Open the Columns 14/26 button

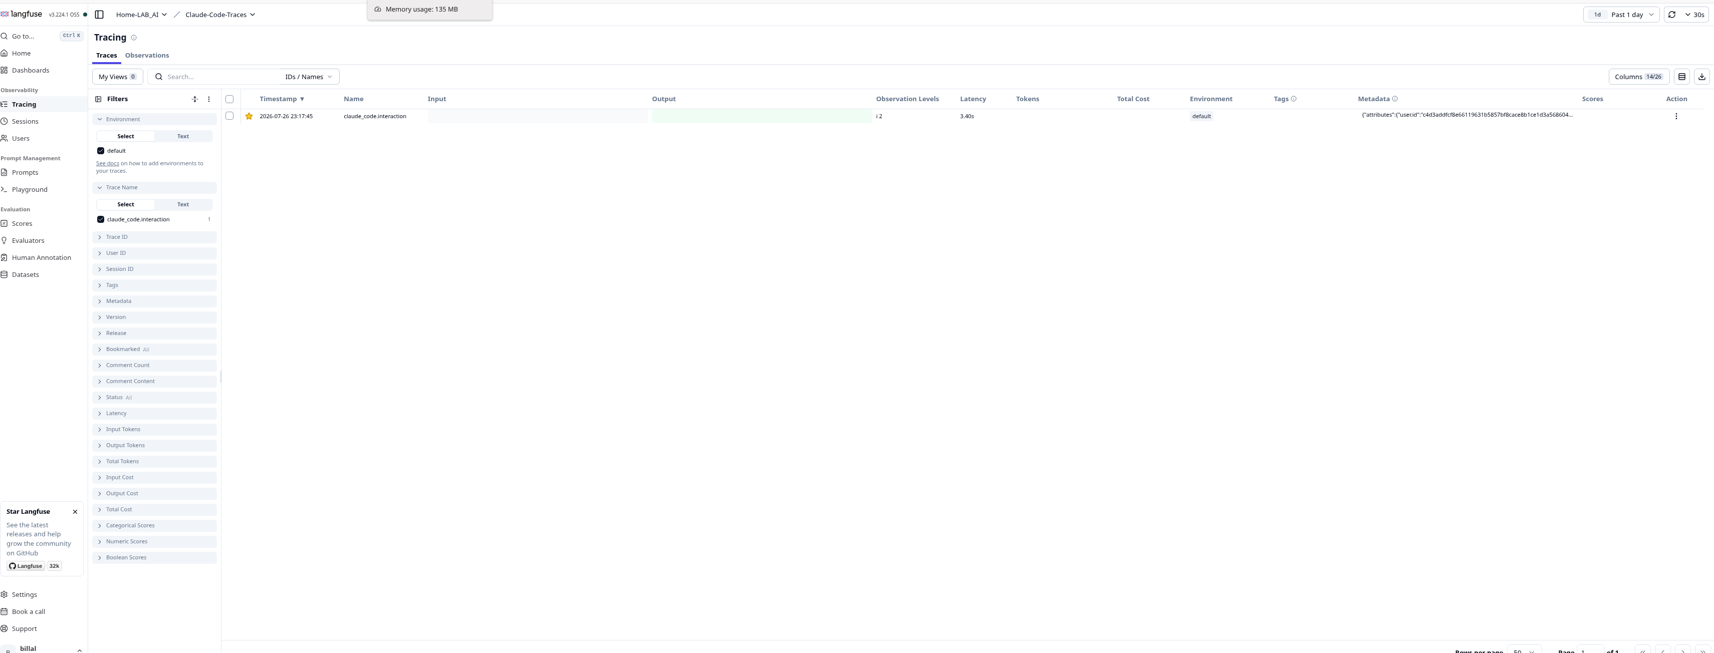(1639, 77)
